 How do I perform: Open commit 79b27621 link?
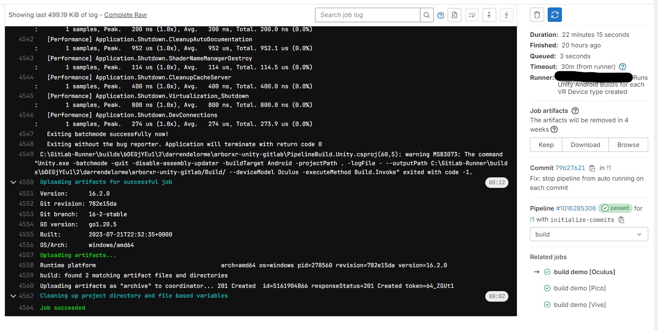click(570, 168)
